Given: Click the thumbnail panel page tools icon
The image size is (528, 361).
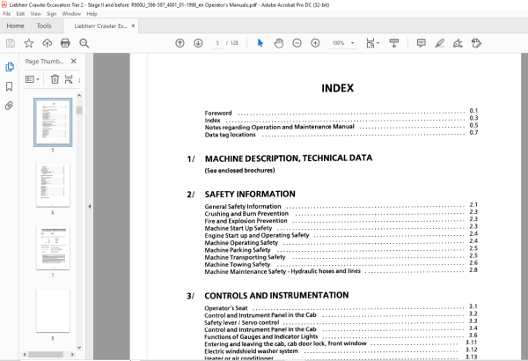Looking at the screenshot, I should pos(69,79).
